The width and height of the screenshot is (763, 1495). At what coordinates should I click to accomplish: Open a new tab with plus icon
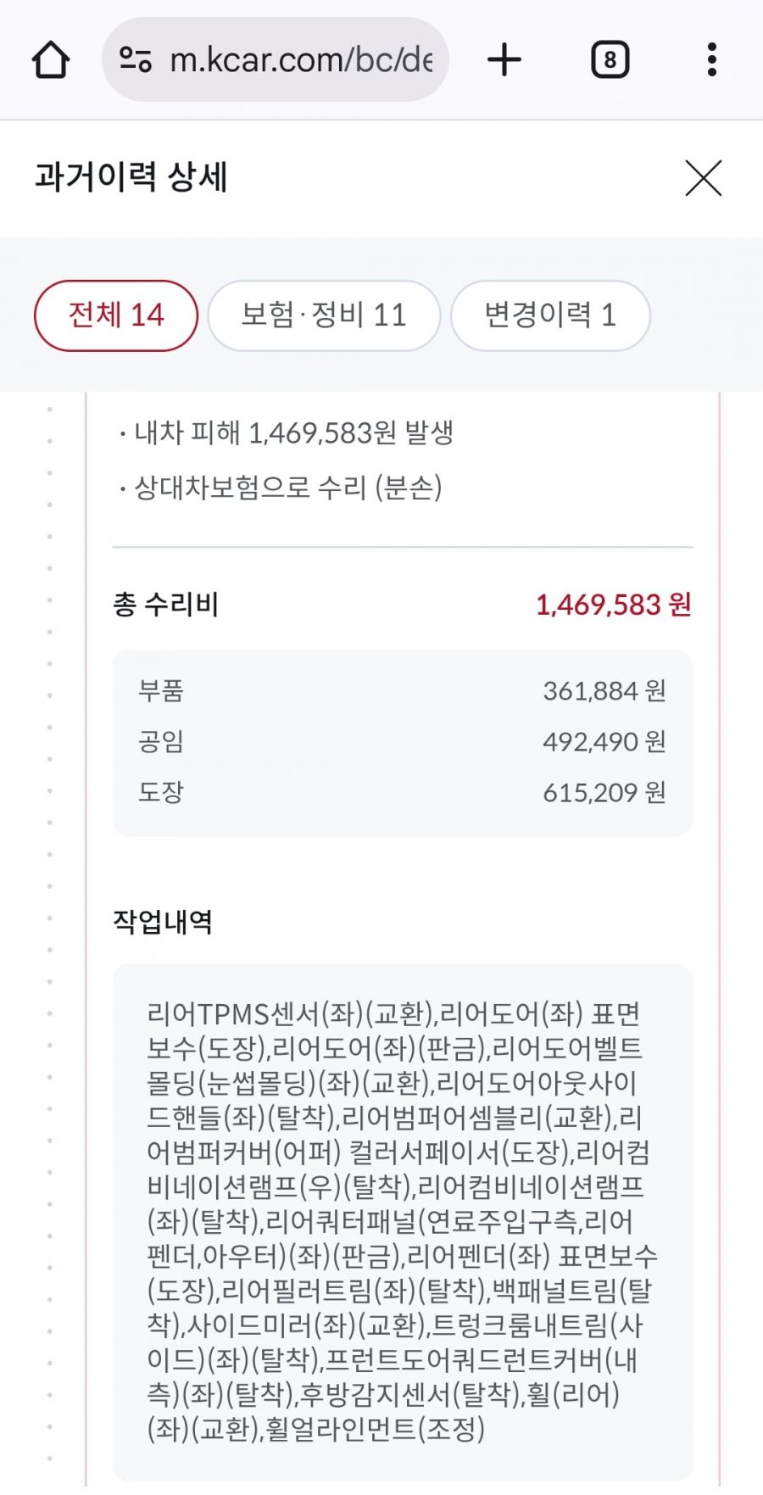click(x=504, y=60)
